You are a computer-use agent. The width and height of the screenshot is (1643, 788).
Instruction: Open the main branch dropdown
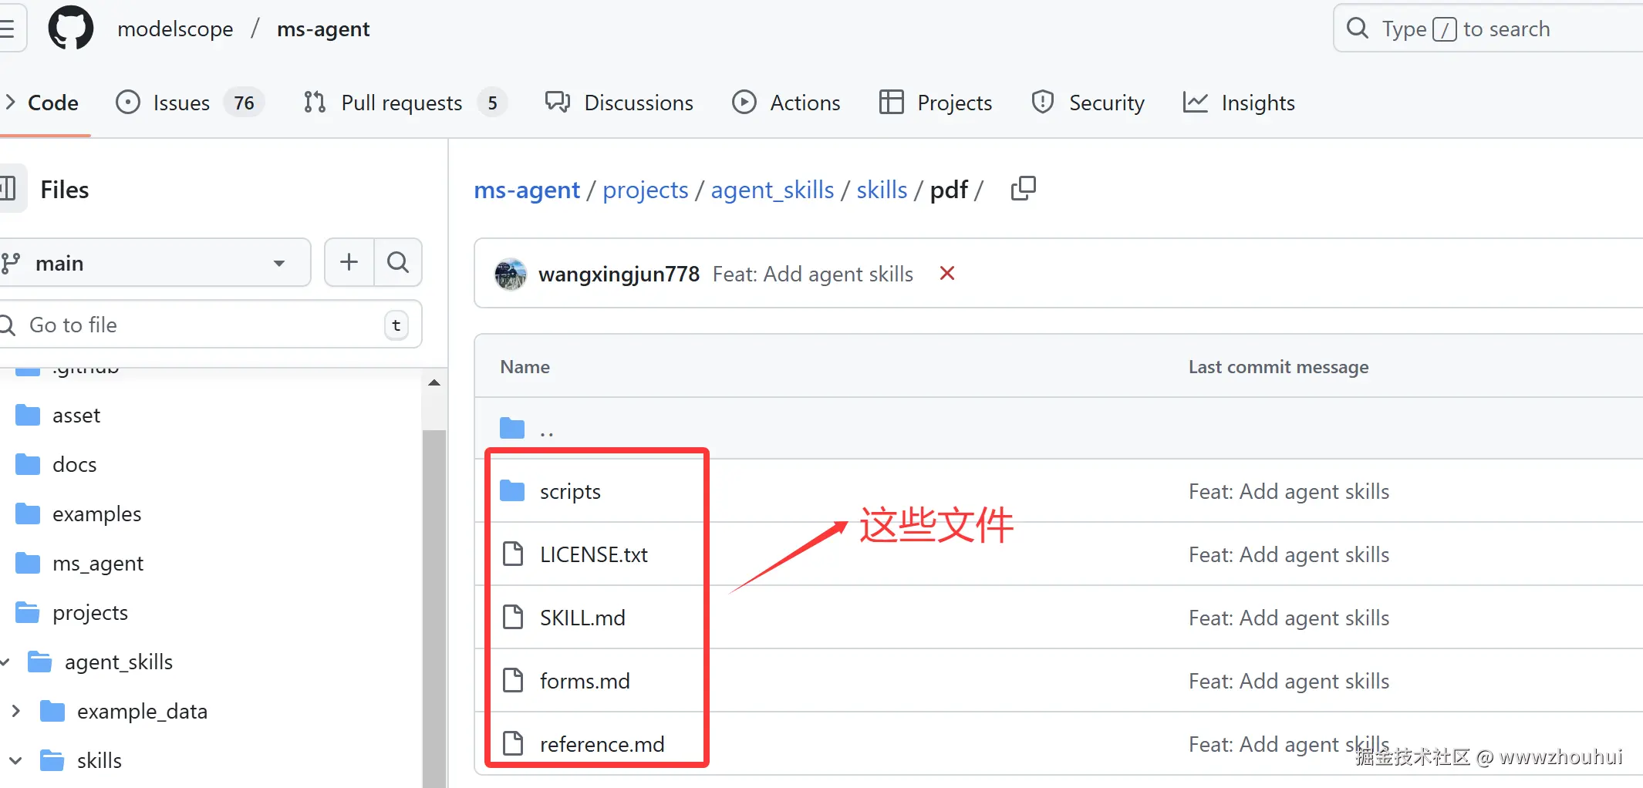[154, 262]
